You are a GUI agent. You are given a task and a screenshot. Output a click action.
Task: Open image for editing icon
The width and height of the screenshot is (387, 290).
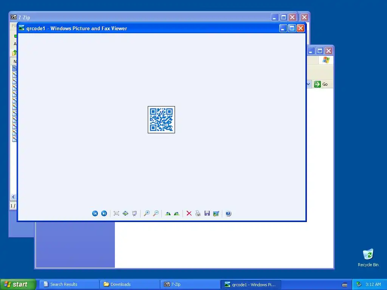(x=216, y=214)
